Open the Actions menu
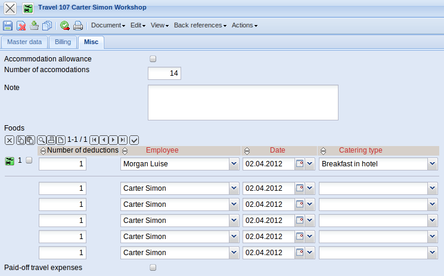Screen dimensions: 444x276 pyautogui.click(x=244, y=26)
